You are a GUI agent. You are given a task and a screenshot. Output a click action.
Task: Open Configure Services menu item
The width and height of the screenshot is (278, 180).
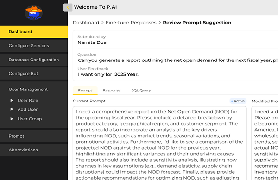[34, 46]
